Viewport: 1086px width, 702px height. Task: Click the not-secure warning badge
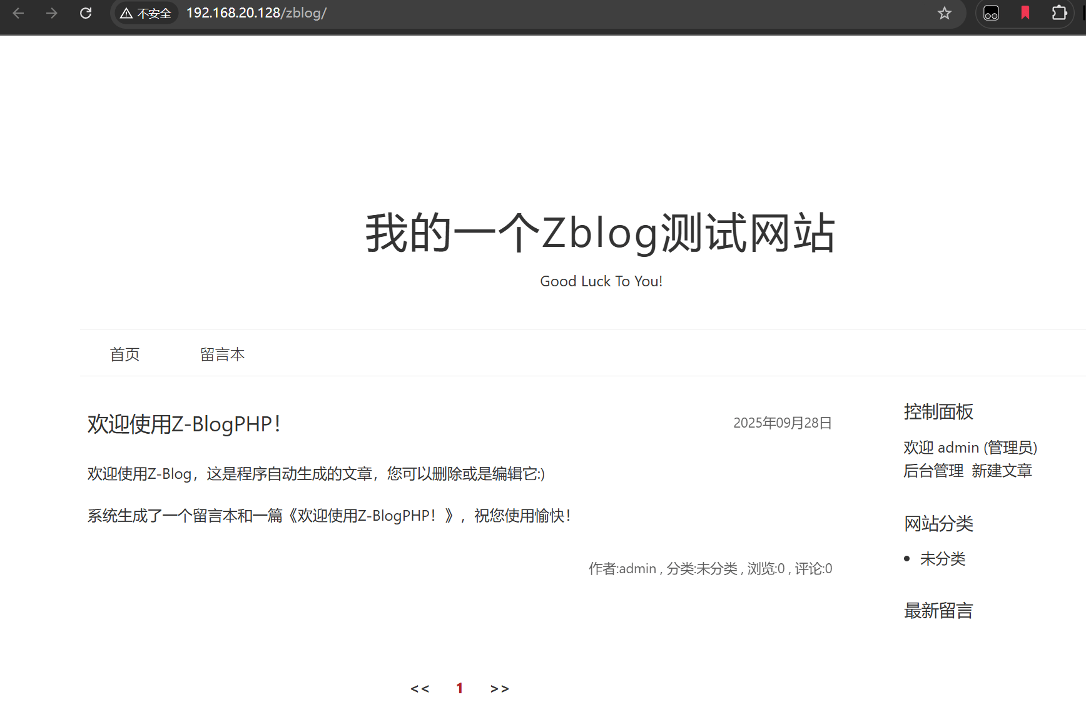click(x=146, y=13)
